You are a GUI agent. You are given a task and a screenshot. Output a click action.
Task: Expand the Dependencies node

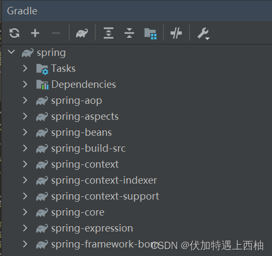[25, 85]
